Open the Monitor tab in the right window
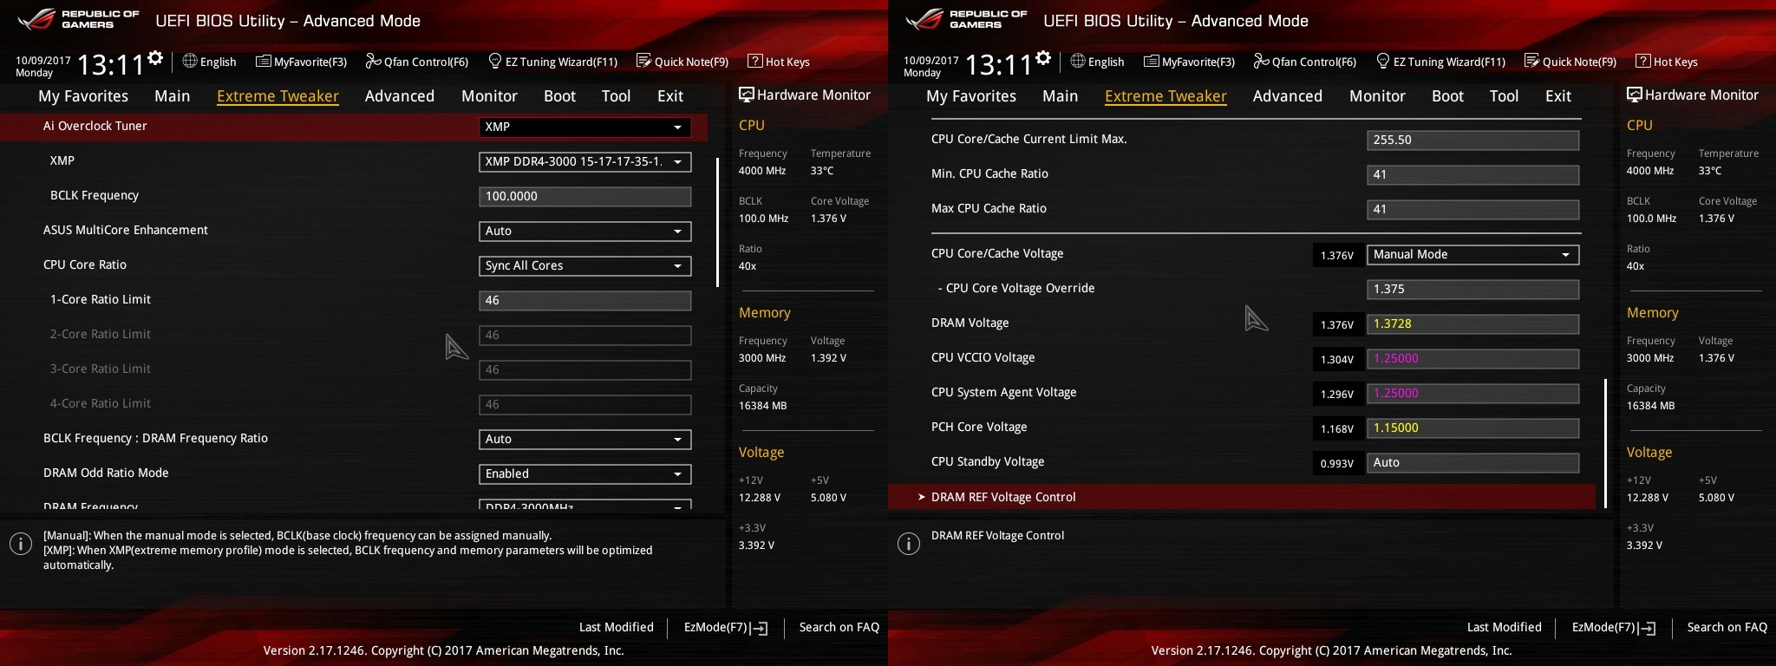1776x666 pixels. (x=1377, y=96)
